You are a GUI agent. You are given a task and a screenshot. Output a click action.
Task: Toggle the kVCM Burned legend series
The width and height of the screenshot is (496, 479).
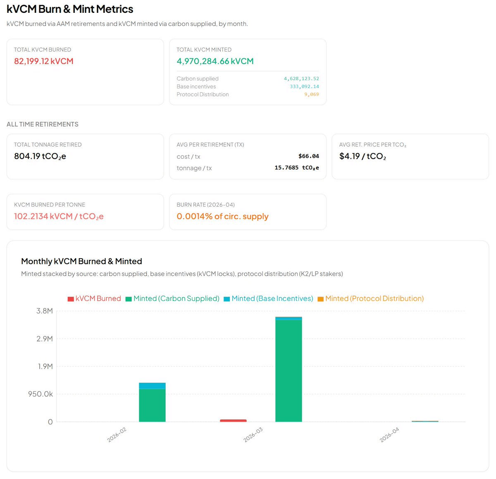click(98, 298)
